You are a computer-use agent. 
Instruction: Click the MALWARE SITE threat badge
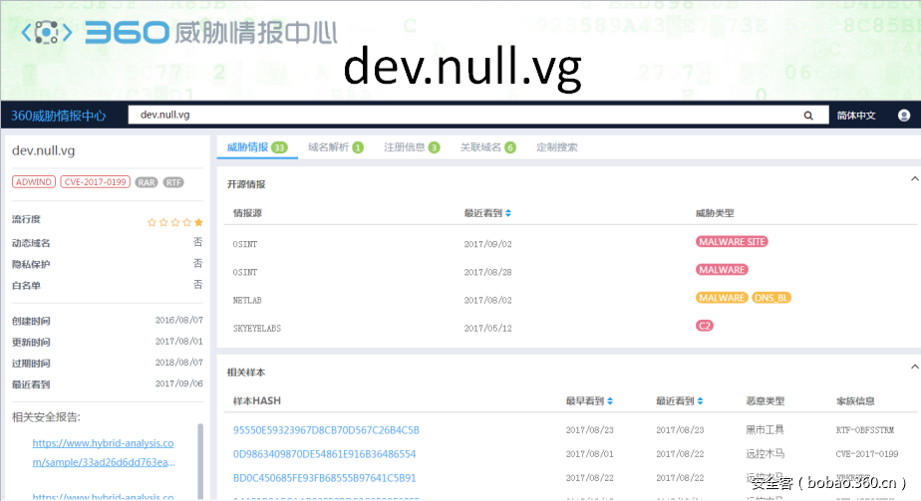(x=732, y=242)
